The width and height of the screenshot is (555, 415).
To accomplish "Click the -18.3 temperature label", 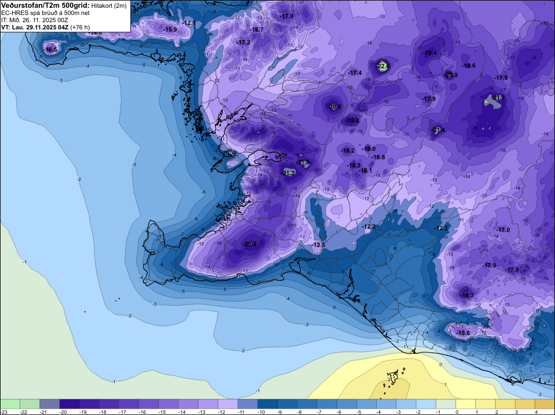I will point(354,165).
